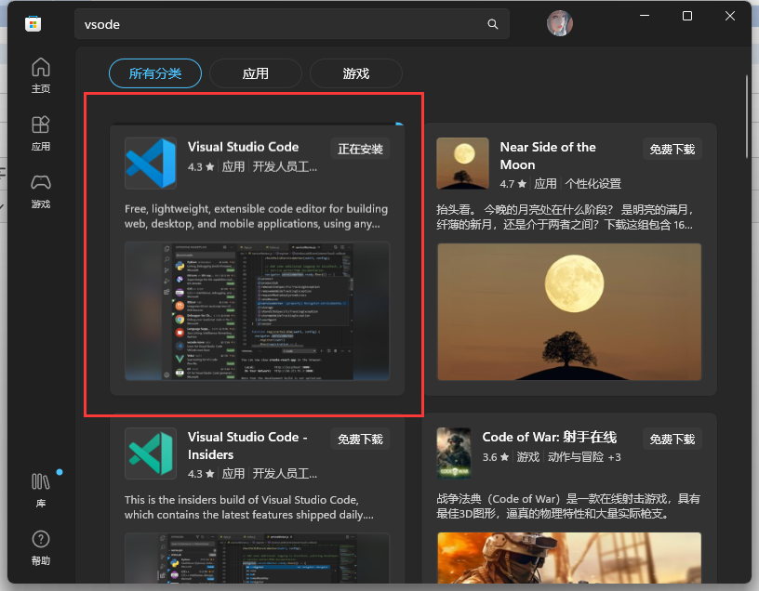Open Visual Studio Code screenshot thumbnail

click(257, 311)
